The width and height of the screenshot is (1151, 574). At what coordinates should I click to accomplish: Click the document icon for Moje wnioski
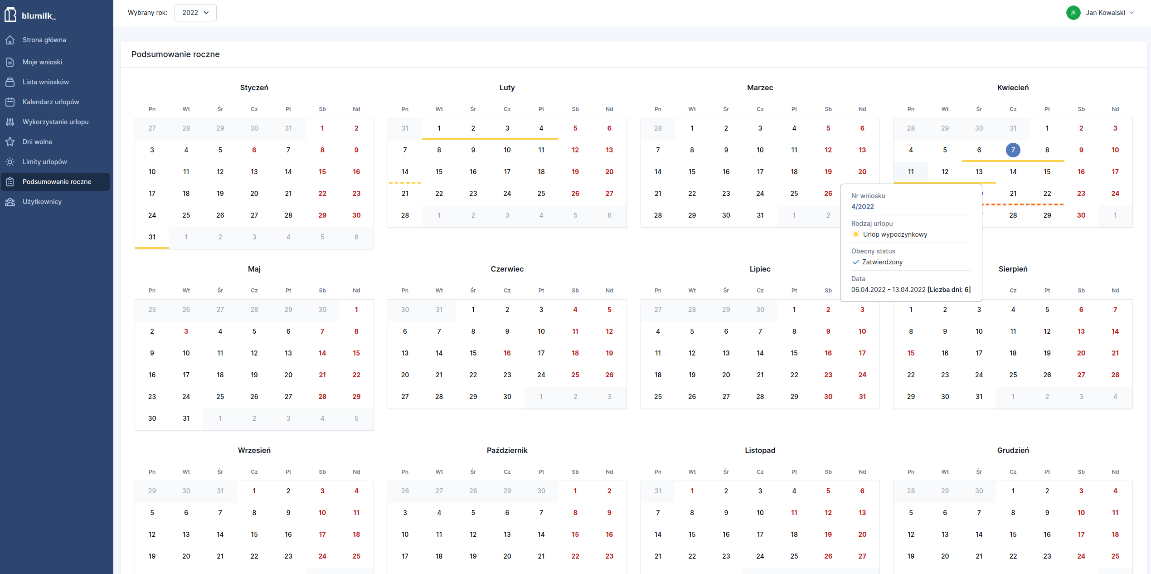10,62
